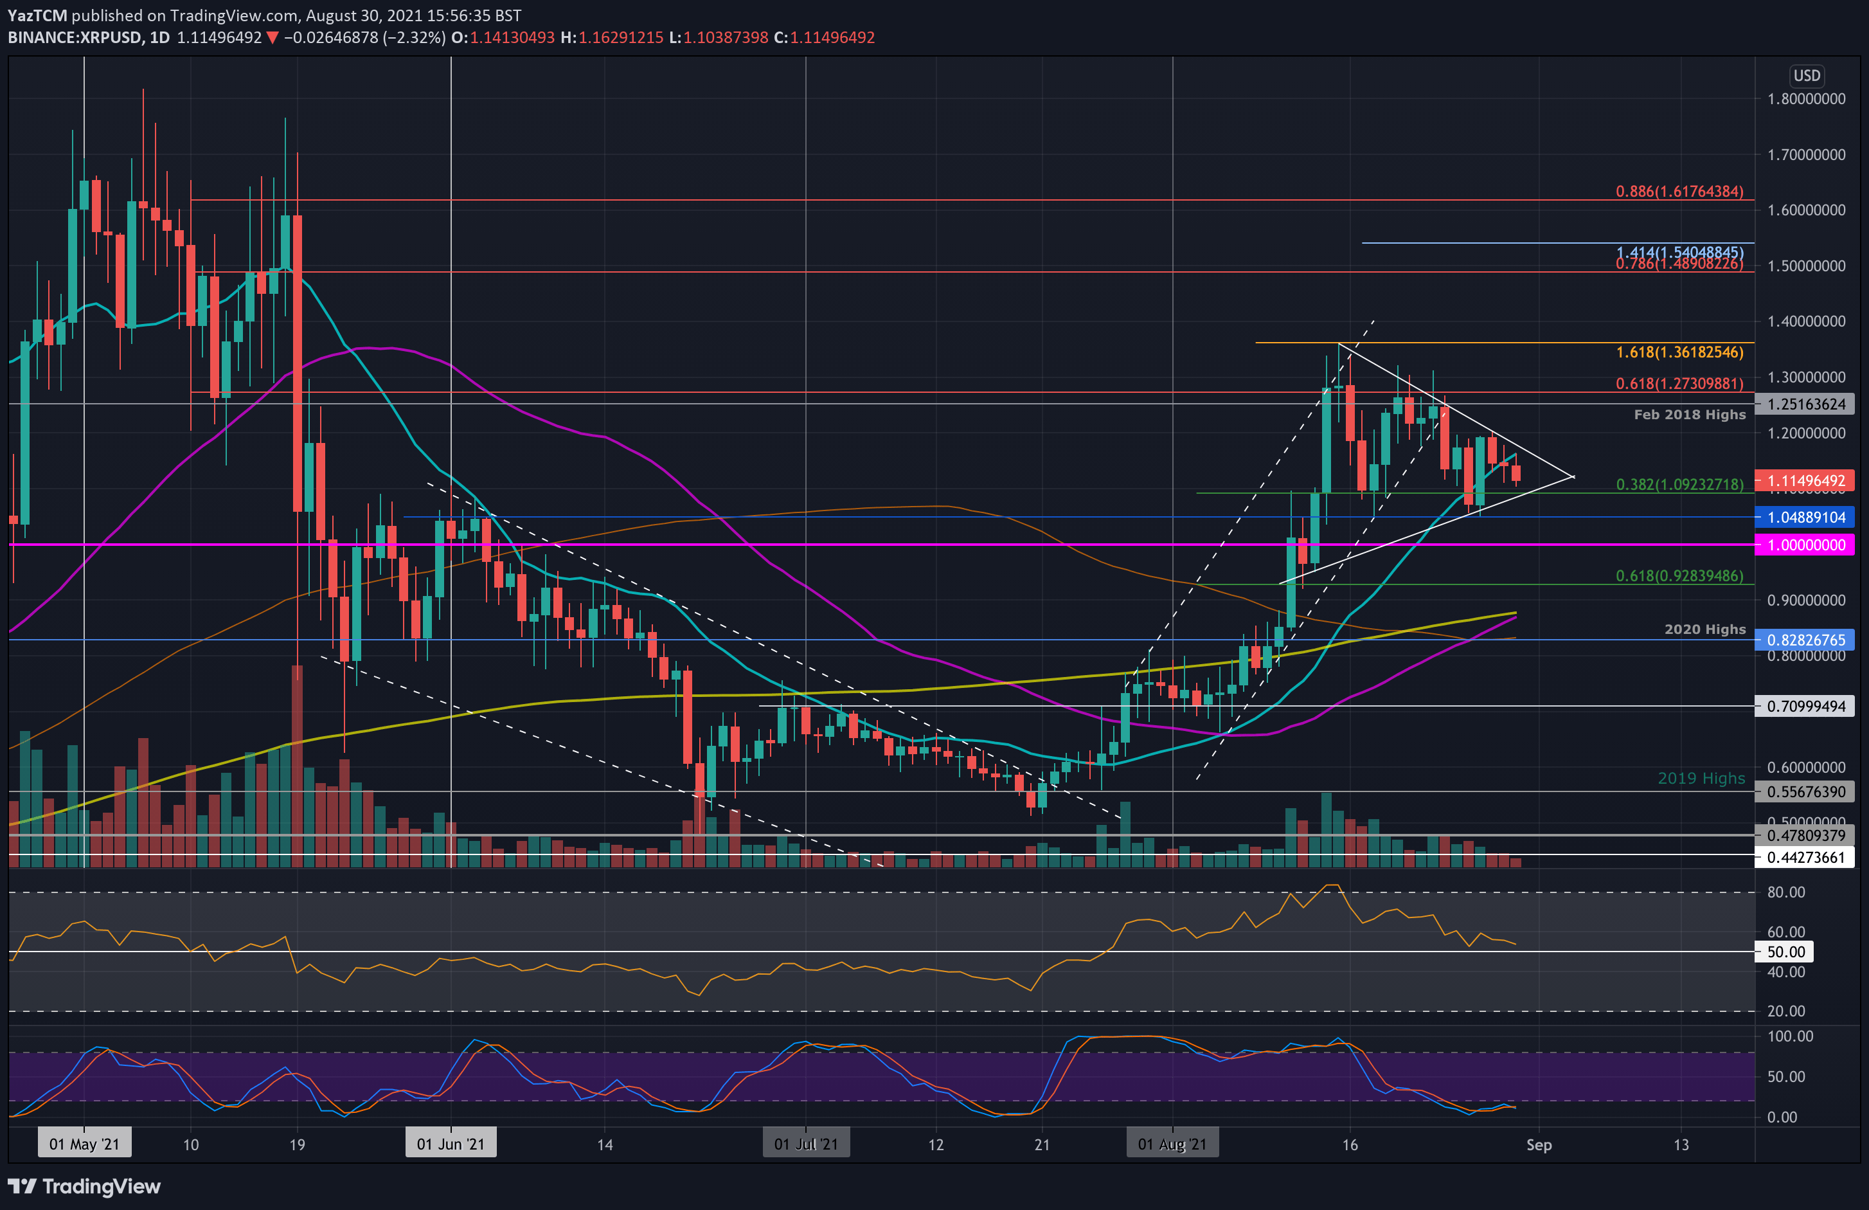Click the 1.80000000 price axis label
Viewport: 1869px width, 1210px height.
[x=1806, y=99]
